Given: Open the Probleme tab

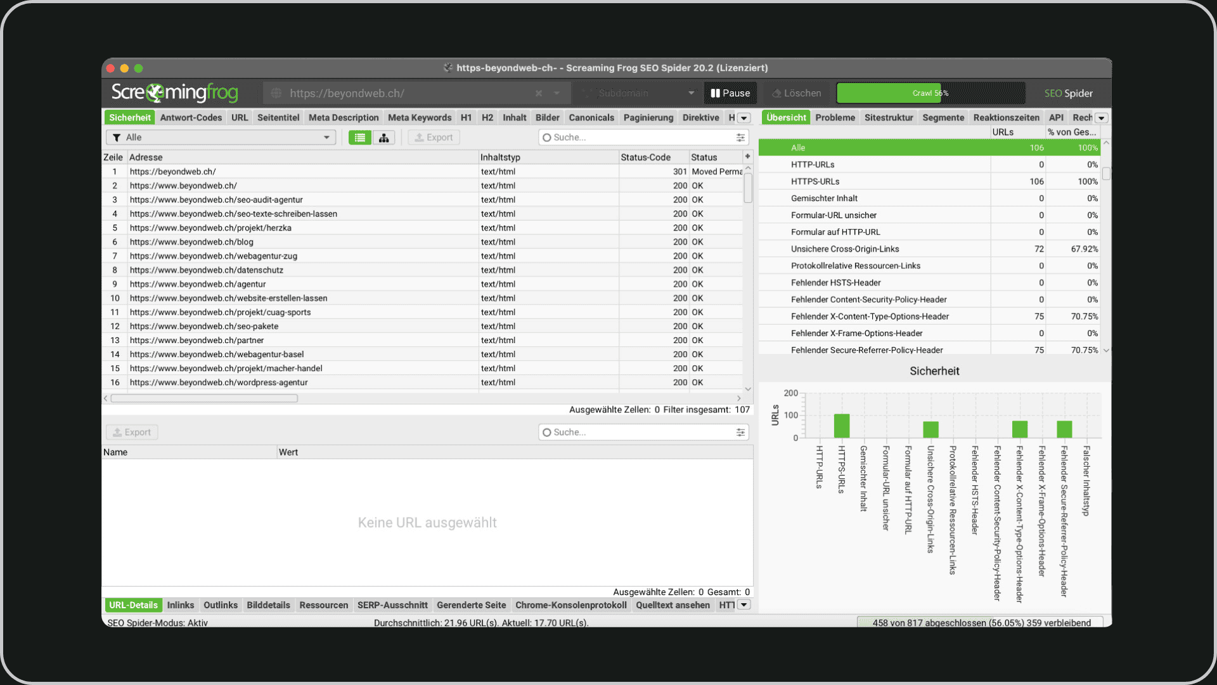Looking at the screenshot, I should pyautogui.click(x=835, y=118).
